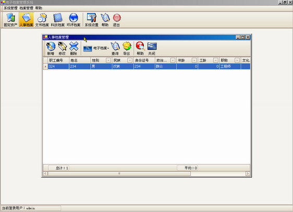
Task: Click the horizontal scrollbar thumb
Action: [x=119, y=173]
